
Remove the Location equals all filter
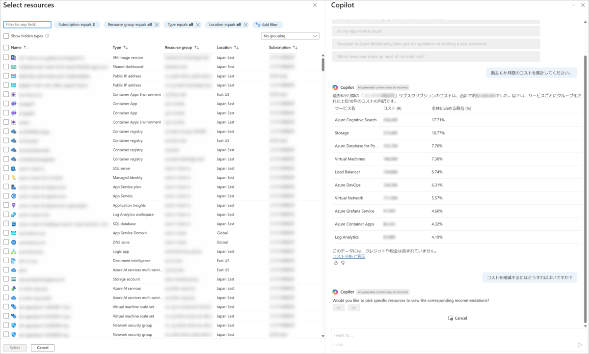245,25
